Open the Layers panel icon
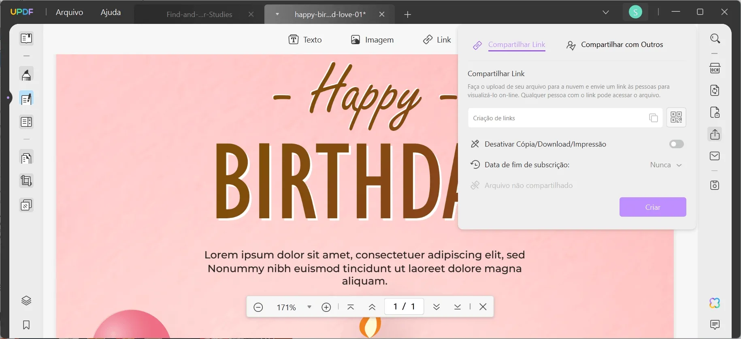 (x=26, y=301)
